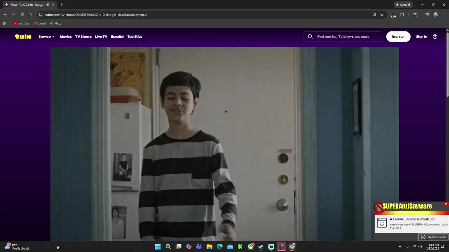Open a new browser tab

point(62,5)
